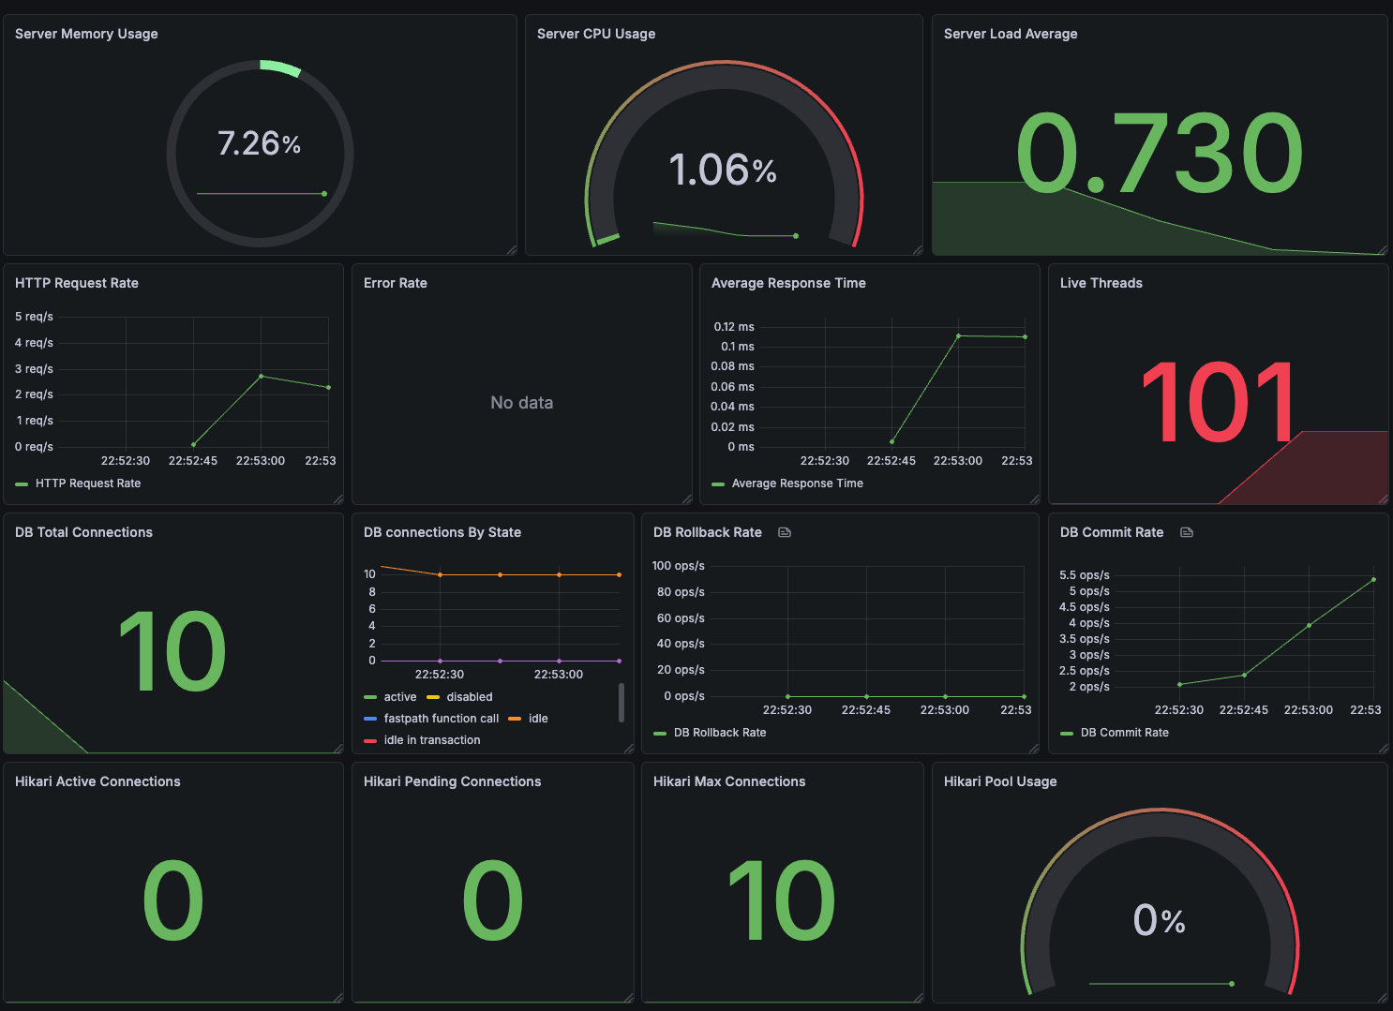Click the blue swatch for fastpath function call
Image resolution: width=1393 pixels, height=1011 pixels.
370,719
